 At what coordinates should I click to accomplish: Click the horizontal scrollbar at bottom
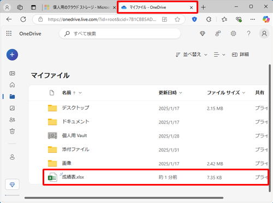pyautogui.click(x=124, y=198)
